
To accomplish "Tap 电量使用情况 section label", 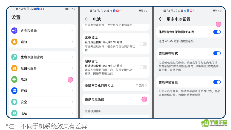I will tap(93, 111).
